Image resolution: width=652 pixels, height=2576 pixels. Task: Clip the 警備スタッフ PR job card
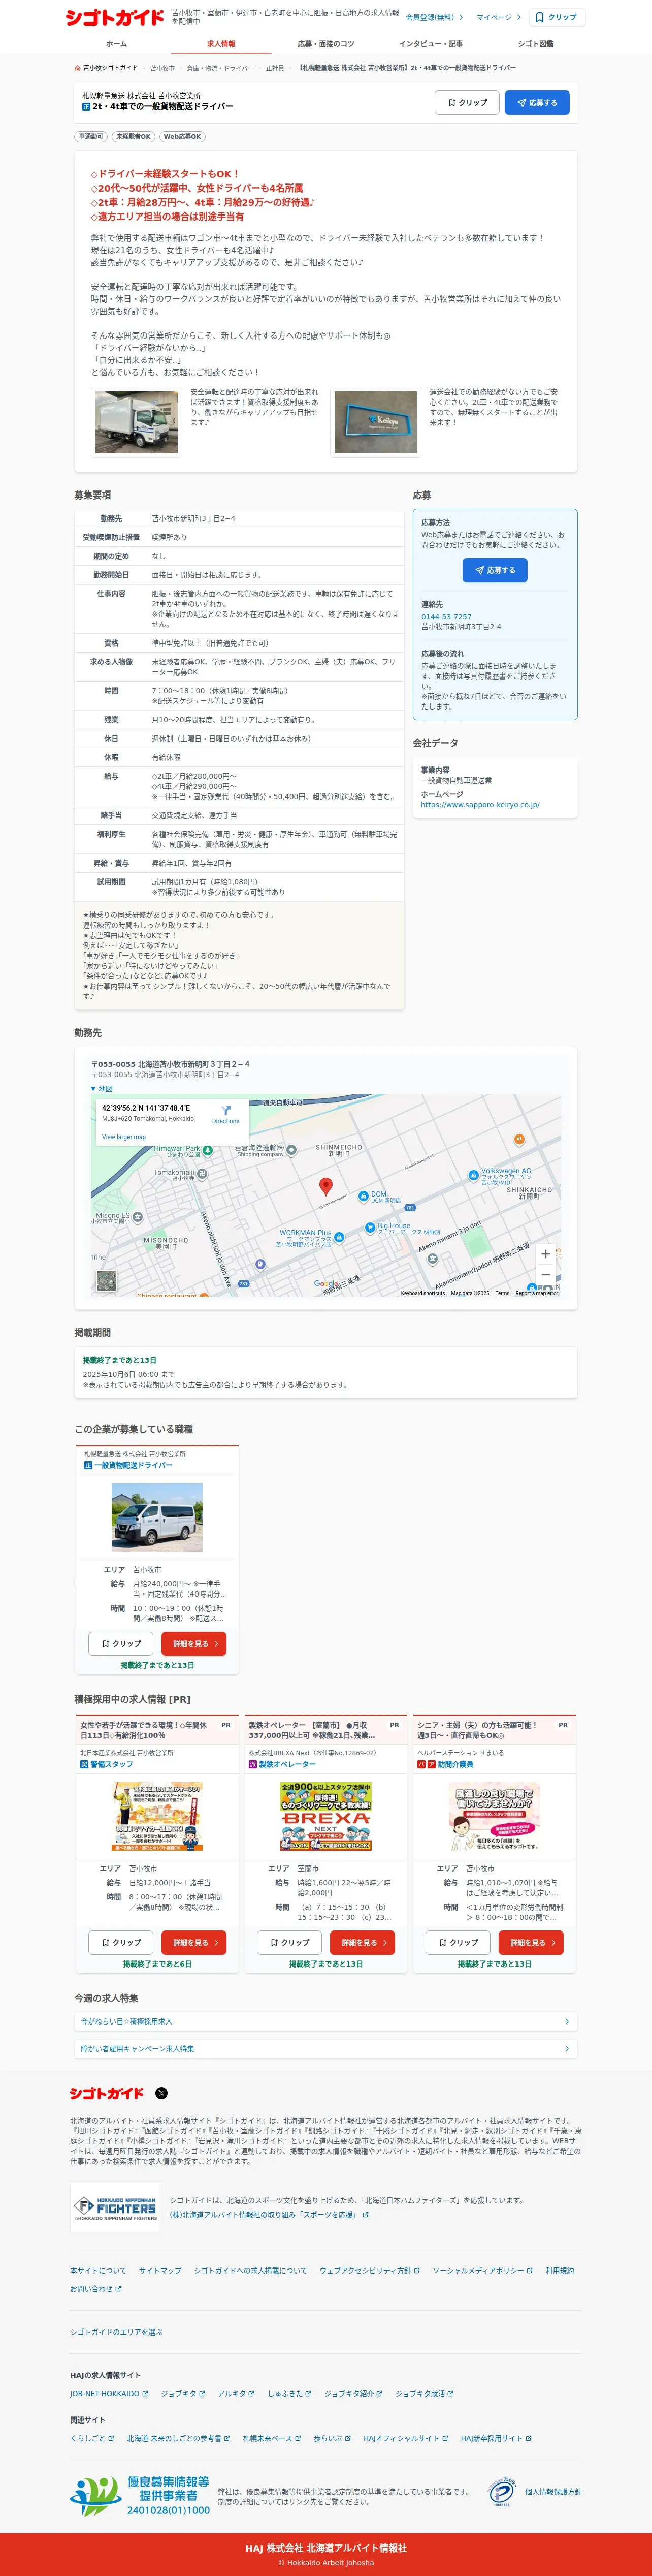[x=121, y=1942]
